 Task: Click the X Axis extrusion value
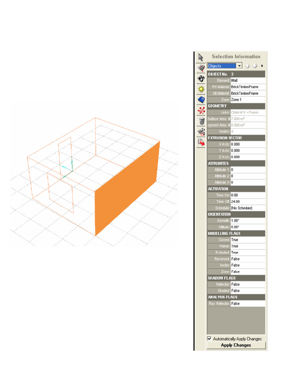(248, 144)
